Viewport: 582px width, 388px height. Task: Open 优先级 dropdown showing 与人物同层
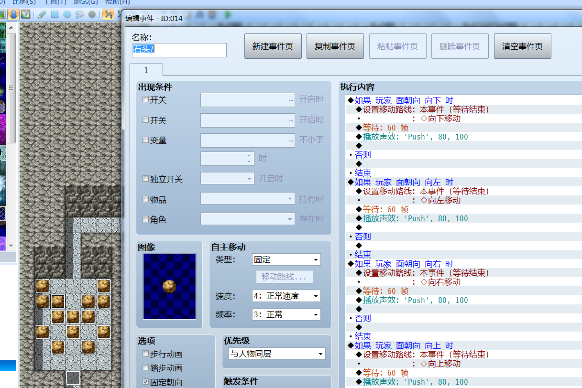[277, 354]
